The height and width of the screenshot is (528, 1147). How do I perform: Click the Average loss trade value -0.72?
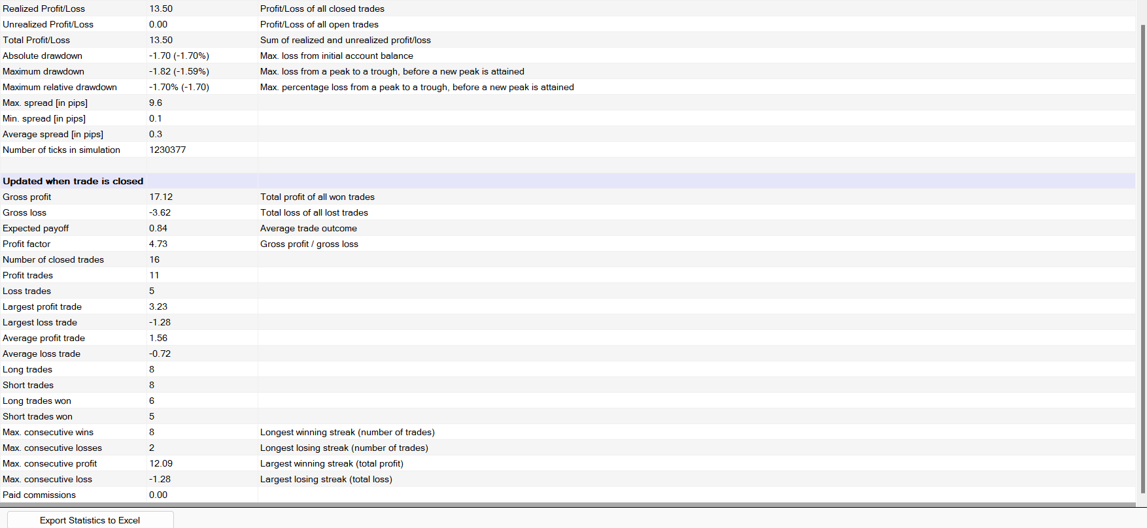[x=160, y=354]
